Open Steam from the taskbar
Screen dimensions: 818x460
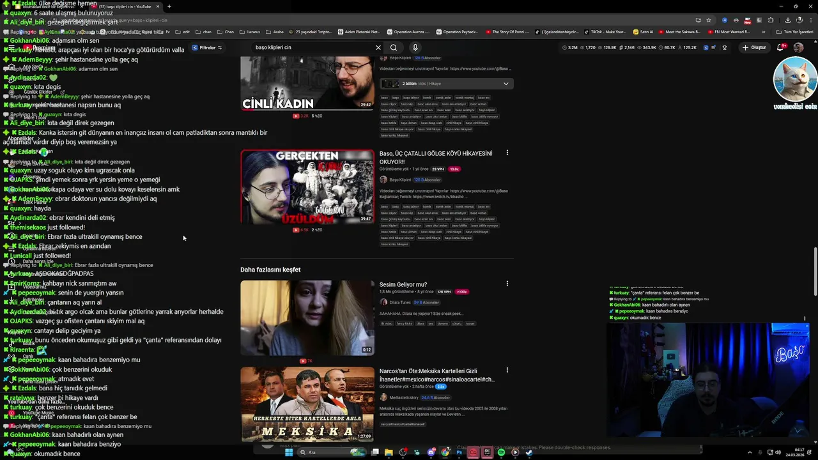[529, 452]
